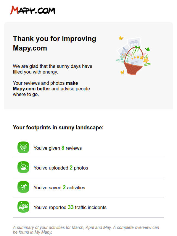
Task: Click the green running activities icon
Action: click(23, 187)
